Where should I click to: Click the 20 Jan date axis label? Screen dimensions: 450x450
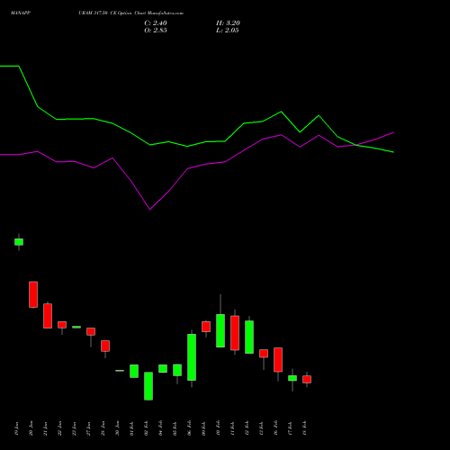point(31,428)
